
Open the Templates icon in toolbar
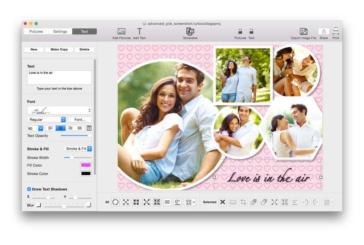click(x=190, y=32)
